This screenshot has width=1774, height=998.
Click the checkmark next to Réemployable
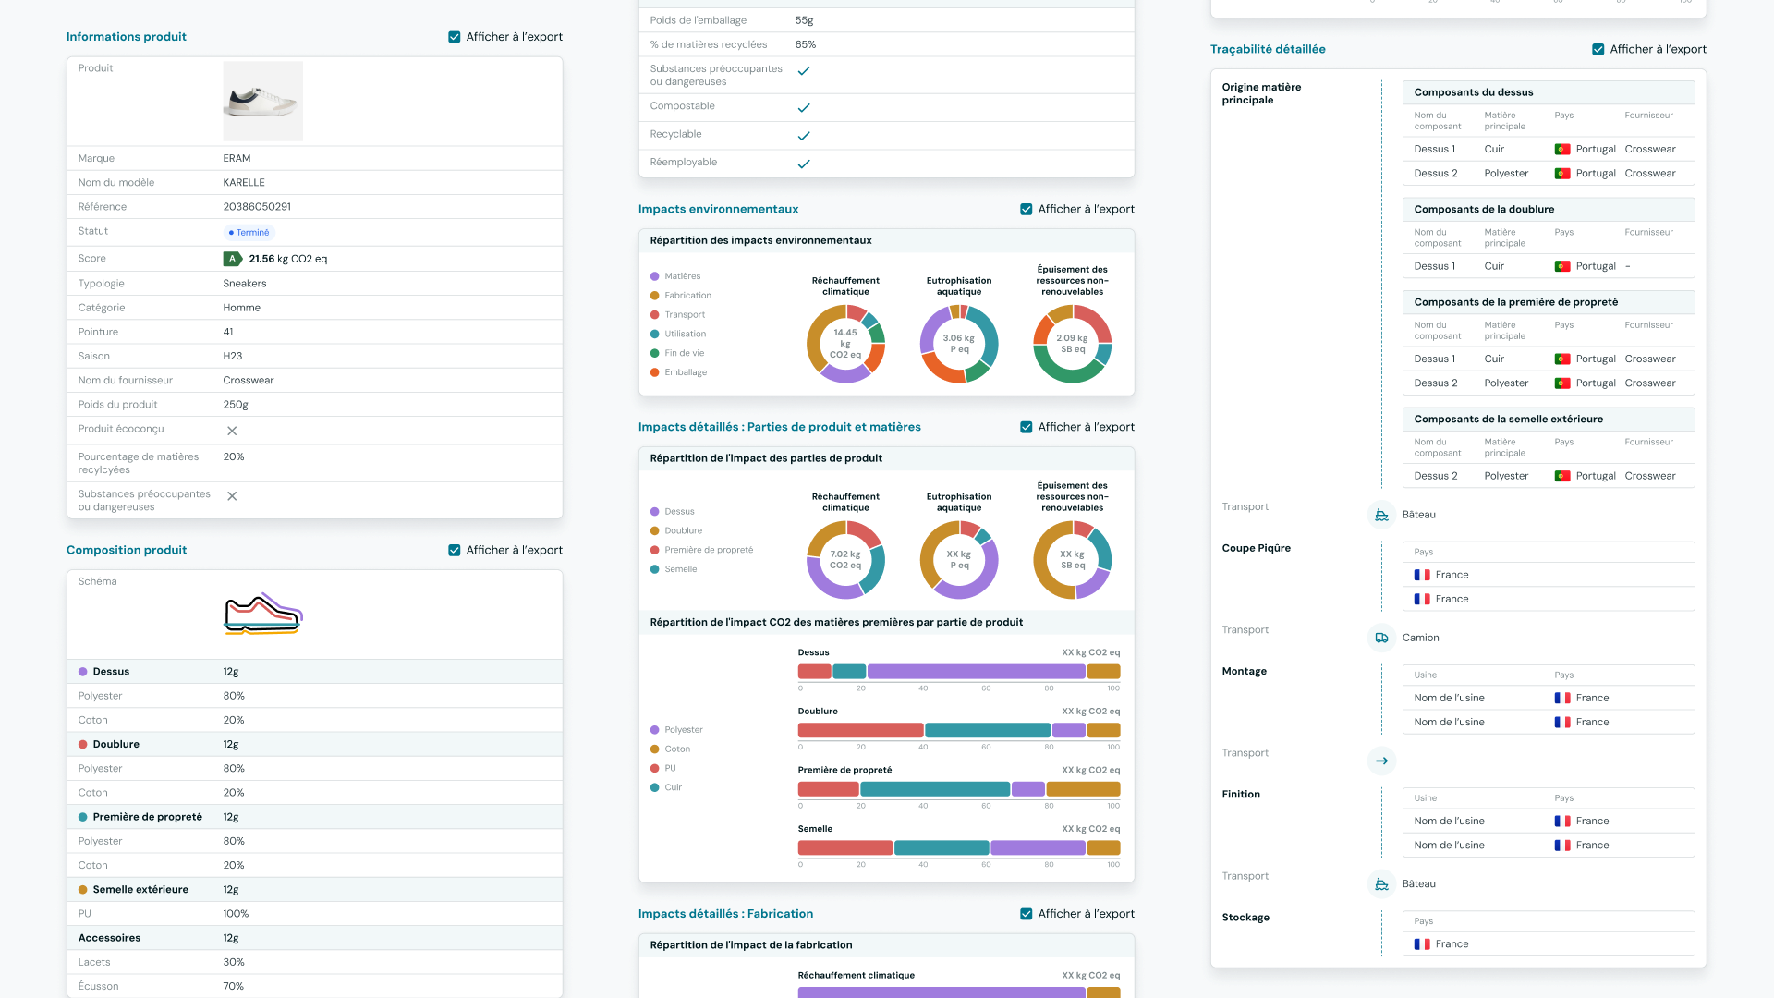pyautogui.click(x=804, y=164)
